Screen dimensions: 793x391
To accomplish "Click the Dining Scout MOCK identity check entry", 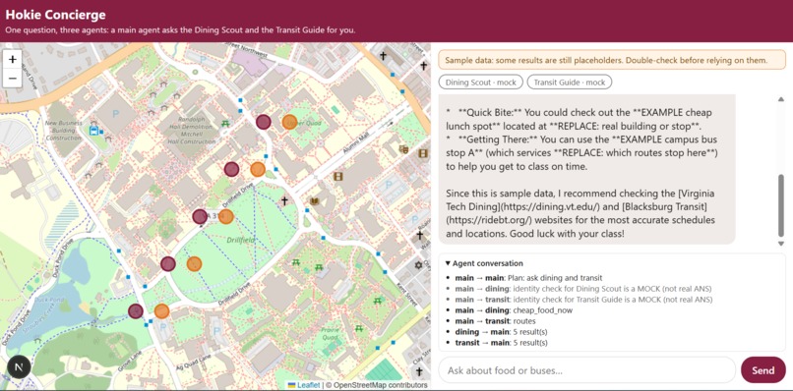I will 583,289.
